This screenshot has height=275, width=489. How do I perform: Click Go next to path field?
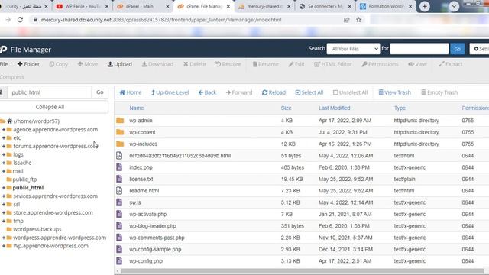pos(100,92)
